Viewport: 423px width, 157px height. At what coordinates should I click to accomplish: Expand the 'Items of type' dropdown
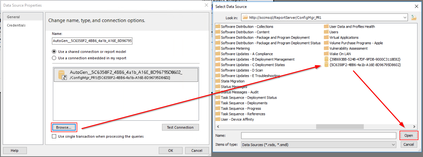click(x=393, y=145)
